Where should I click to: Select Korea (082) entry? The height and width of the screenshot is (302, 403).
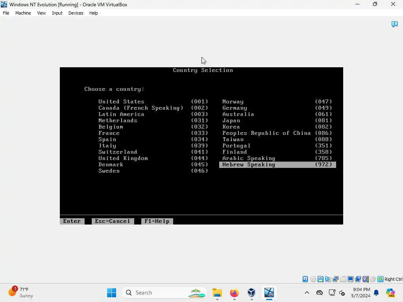point(277,127)
